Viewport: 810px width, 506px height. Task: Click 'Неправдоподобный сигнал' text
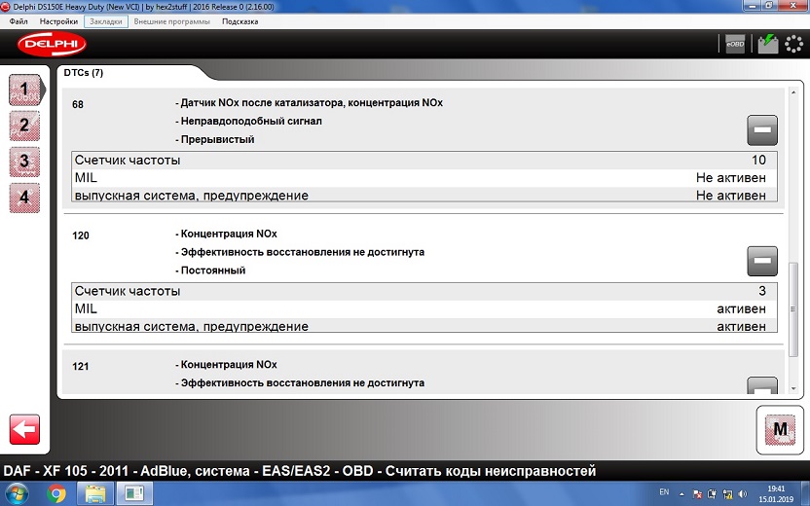(251, 122)
